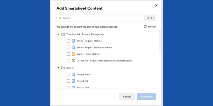213x106 pixels.
Task: Click the Template Set folder icon
Action: tap(63, 34)
